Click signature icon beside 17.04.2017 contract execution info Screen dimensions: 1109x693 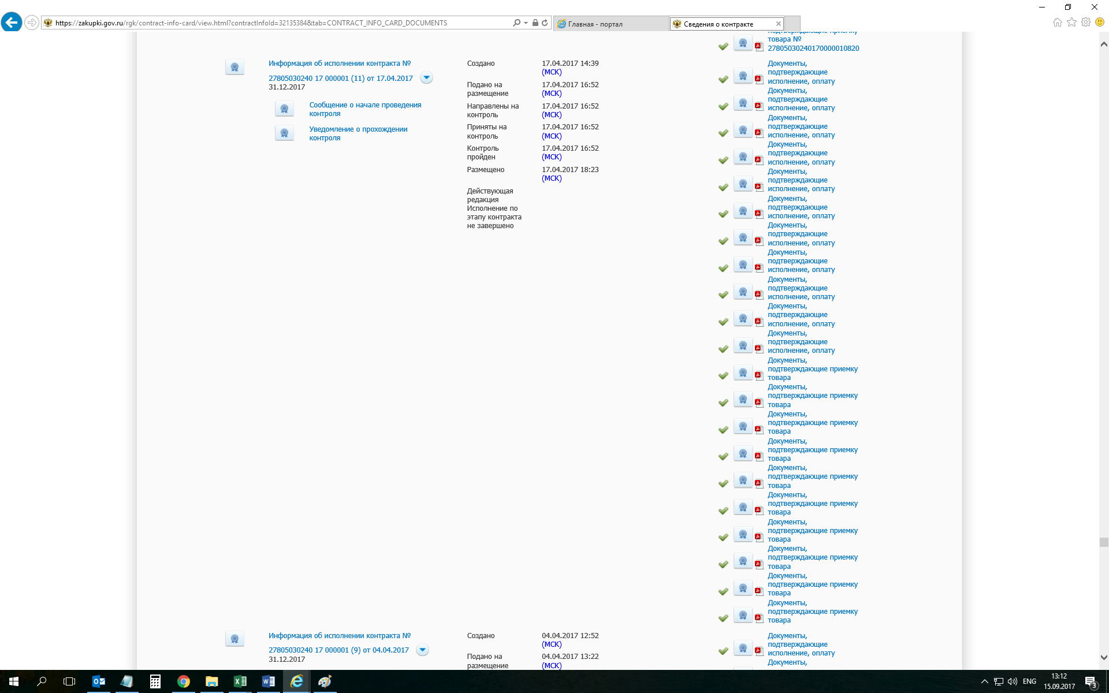point(235,67)
